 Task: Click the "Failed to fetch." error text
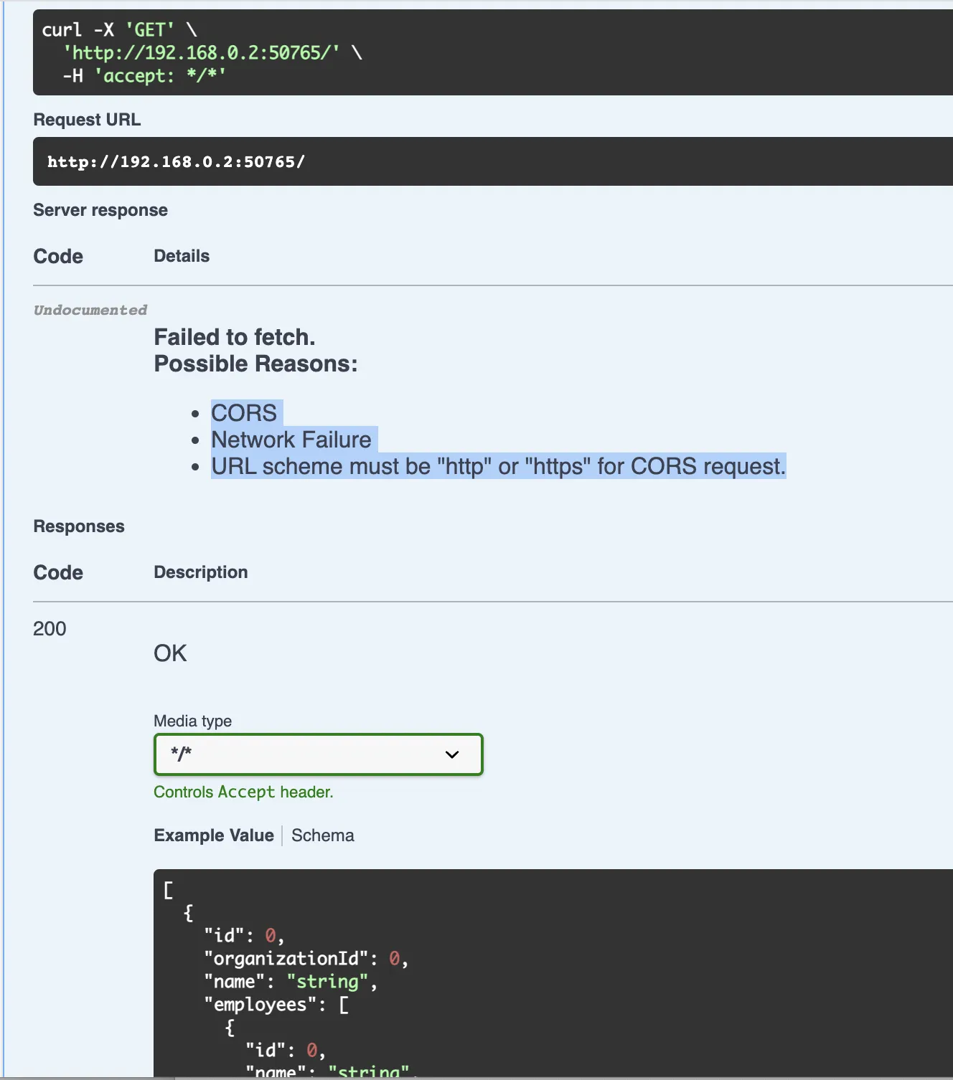coord(235,337)
